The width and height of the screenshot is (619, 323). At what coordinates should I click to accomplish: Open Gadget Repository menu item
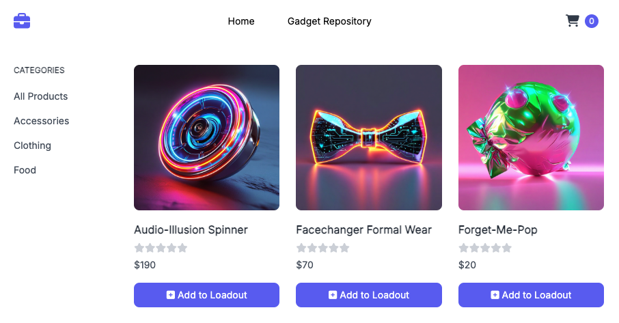(329, 21)
